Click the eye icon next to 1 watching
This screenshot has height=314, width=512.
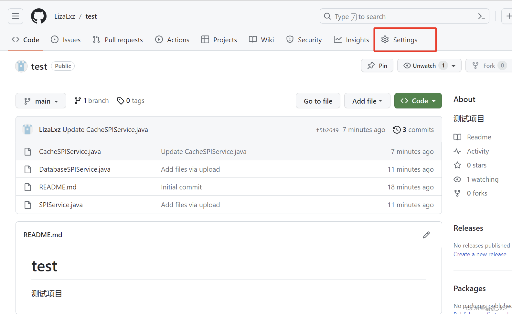coord(457,179)
